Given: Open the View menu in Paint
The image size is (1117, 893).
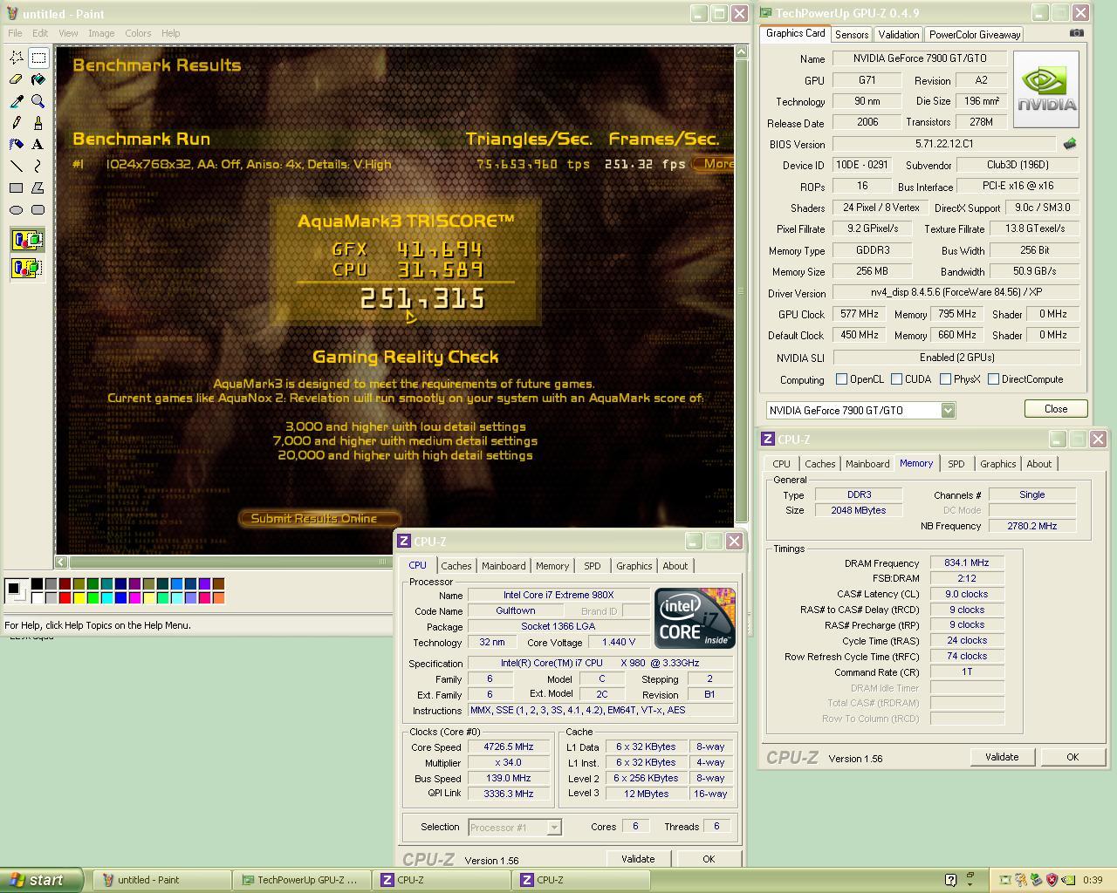Looking at the screenshot, I should tap(68, 33).
